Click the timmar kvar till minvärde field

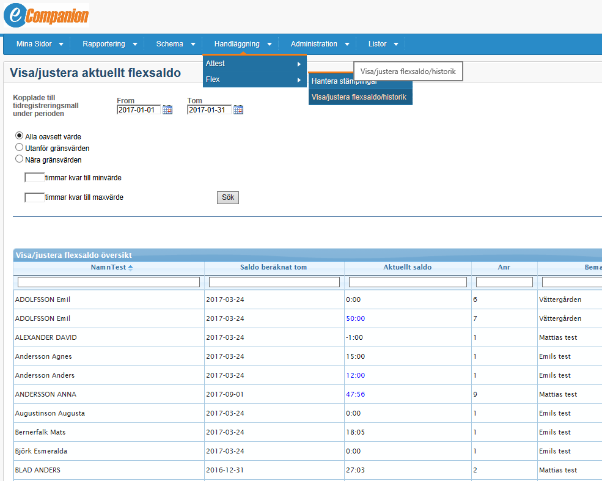tap(34, 178)
